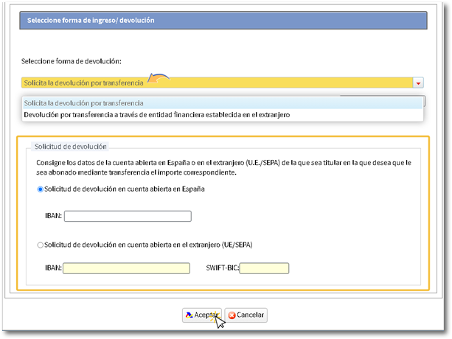
Task: Click into the SWIFT-BIC input field
Action: [x=264, y=269]
